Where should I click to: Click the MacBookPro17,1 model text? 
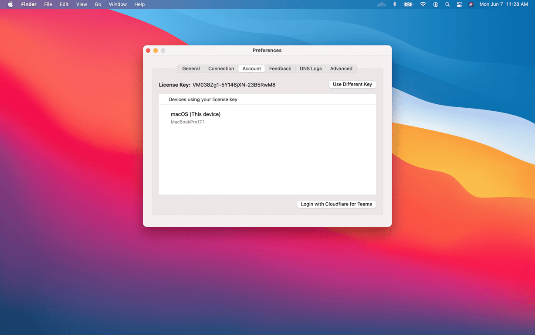tap(188, 122)
